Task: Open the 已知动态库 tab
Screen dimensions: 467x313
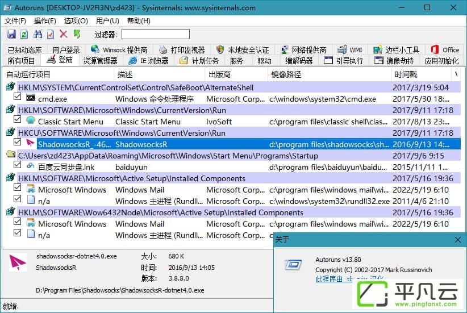Action: pos(25,50)
